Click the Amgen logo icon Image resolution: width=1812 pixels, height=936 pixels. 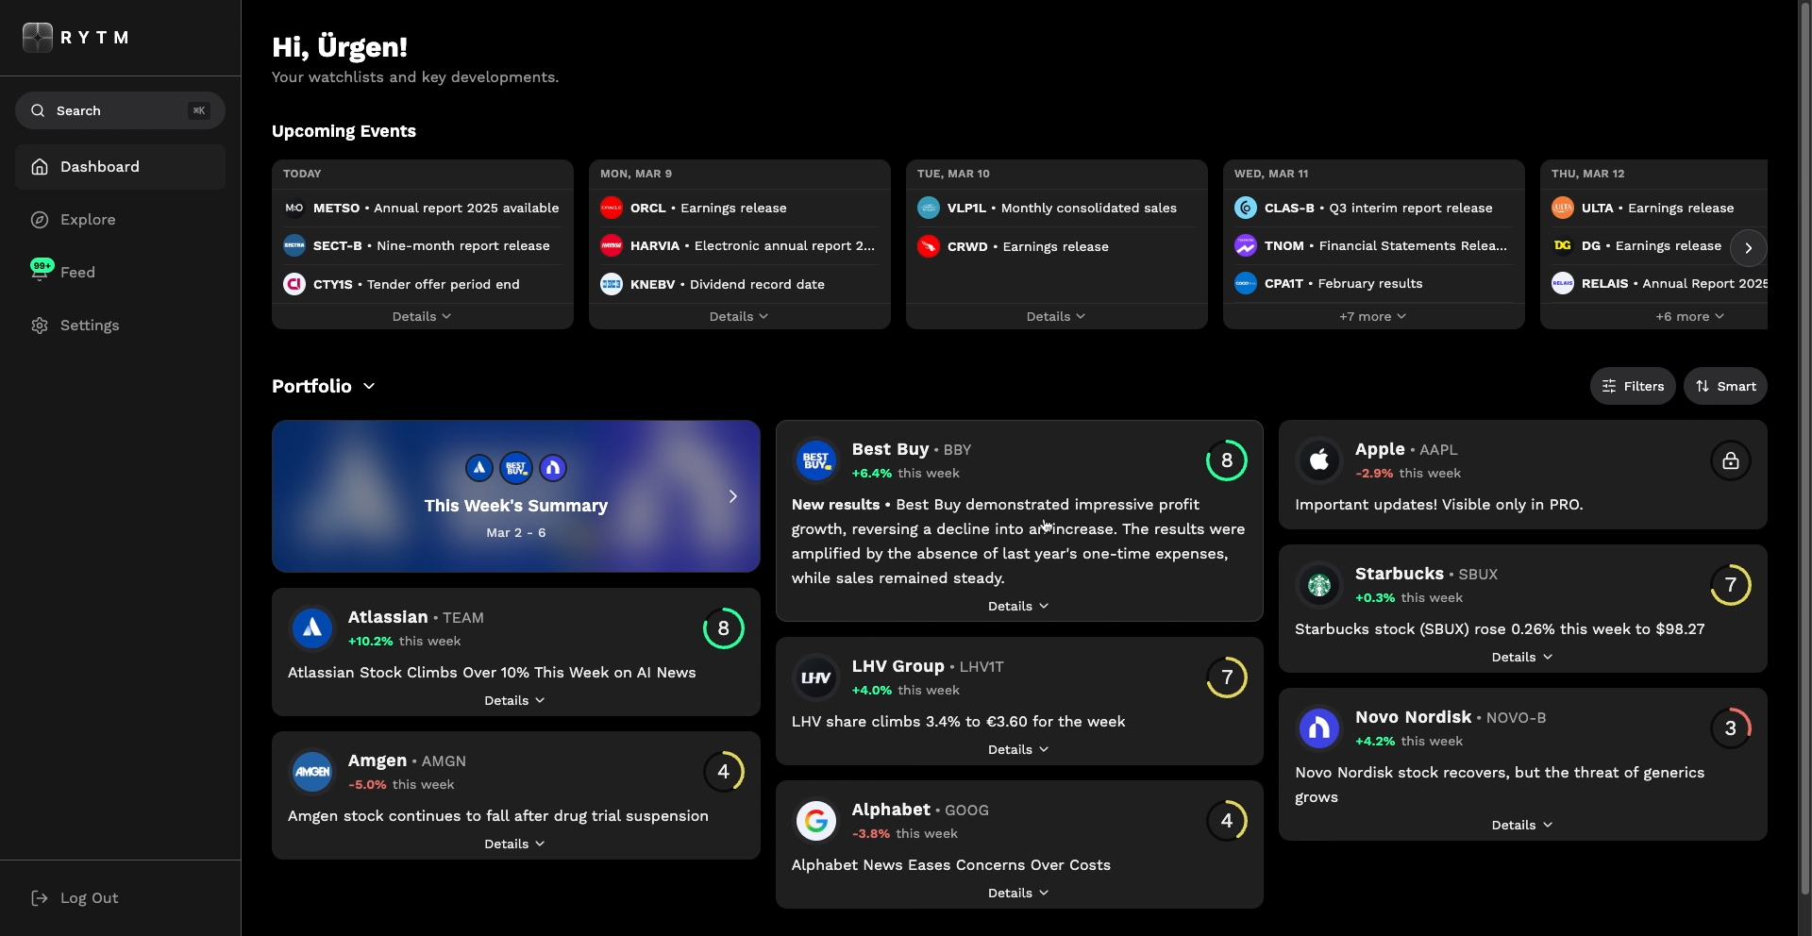tap(312, 772)
